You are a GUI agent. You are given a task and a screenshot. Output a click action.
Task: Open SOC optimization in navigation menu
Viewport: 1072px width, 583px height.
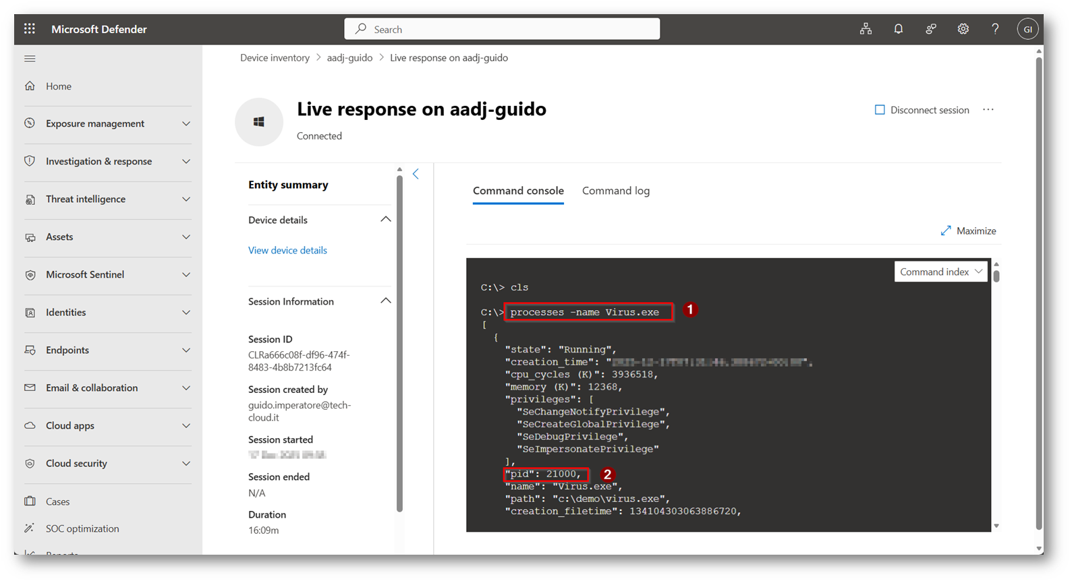click(82, 528)
